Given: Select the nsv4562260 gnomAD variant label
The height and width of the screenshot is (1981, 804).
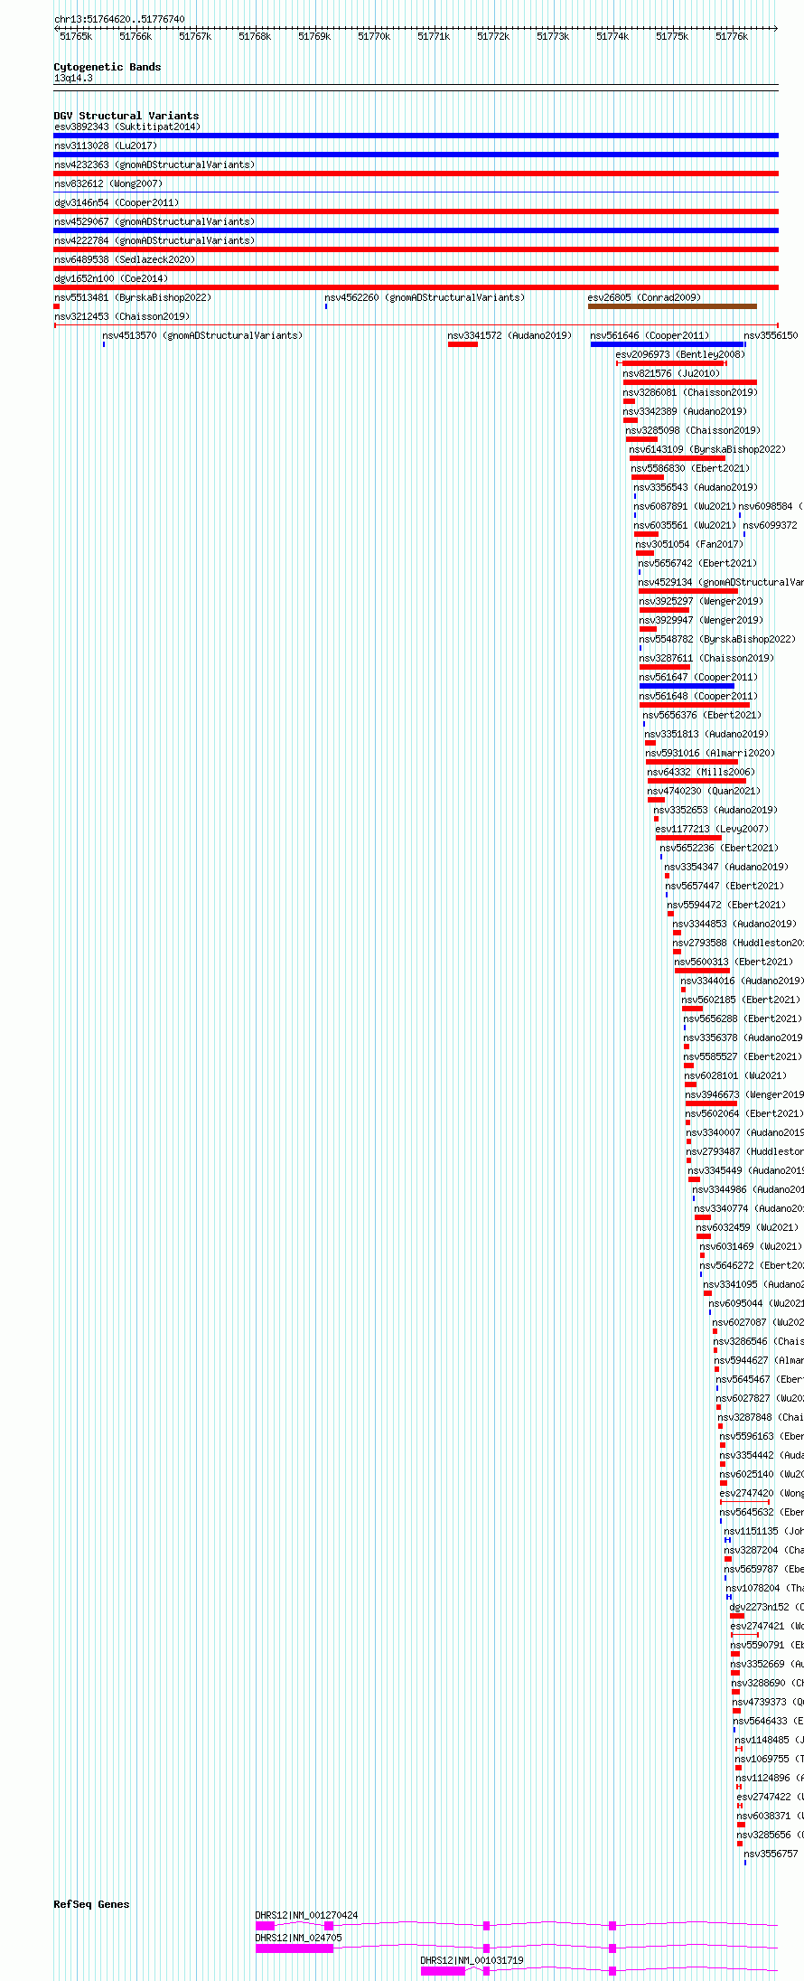Looking at the screenshot, I should [425, 297].
